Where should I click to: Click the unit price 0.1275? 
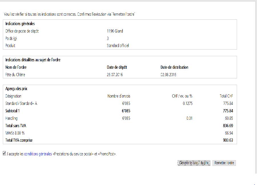(x=187, y=103)
